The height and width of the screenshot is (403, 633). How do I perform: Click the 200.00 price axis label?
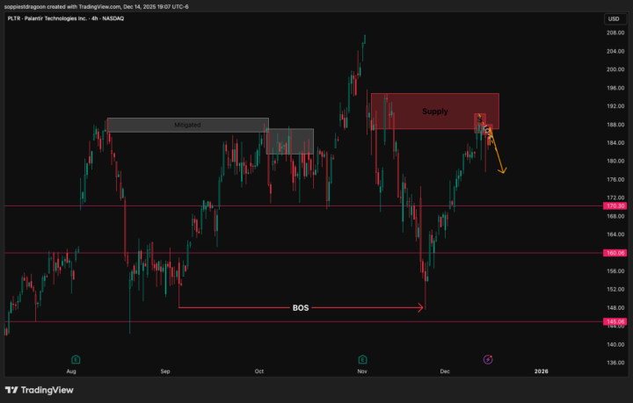(615, 69)
